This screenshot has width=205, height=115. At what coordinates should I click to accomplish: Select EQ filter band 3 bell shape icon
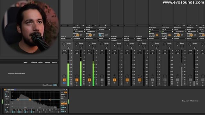click(x=25, y=110)
